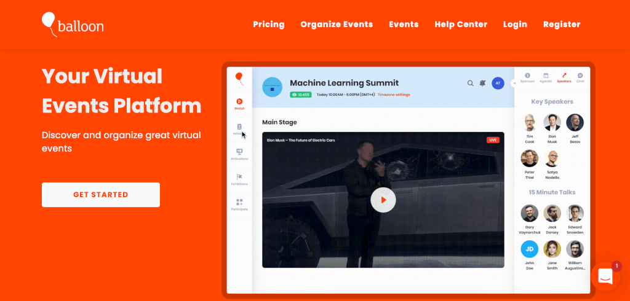The height and width of the screenshot is (301, 630).
Task: Click the small balloon icon in demo sidebar
Action: coord(239,79)
